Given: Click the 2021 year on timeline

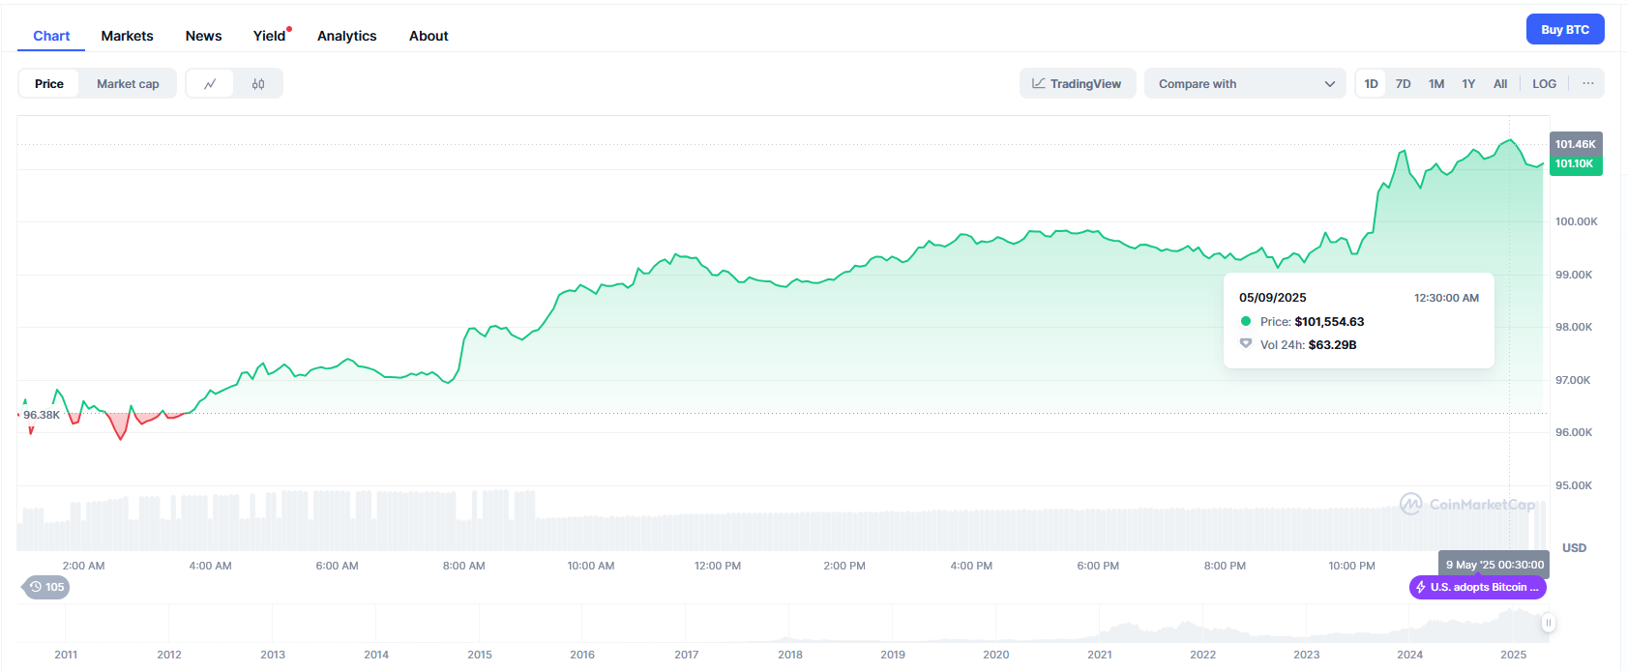Looking at the screenshot, I should point(1100,655).
